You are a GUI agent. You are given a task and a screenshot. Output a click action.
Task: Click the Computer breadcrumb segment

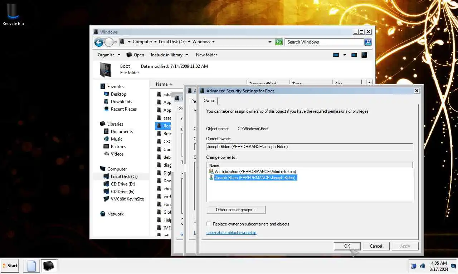tap(142, 42)
